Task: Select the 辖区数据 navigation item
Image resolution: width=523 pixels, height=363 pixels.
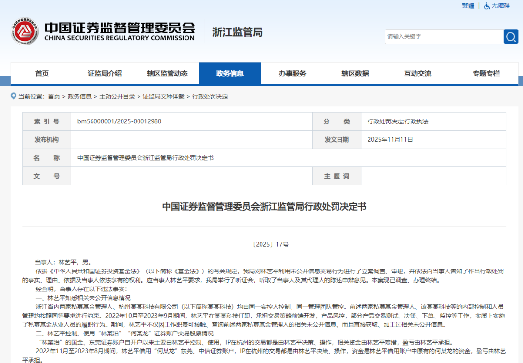Action: coord(356,73)
